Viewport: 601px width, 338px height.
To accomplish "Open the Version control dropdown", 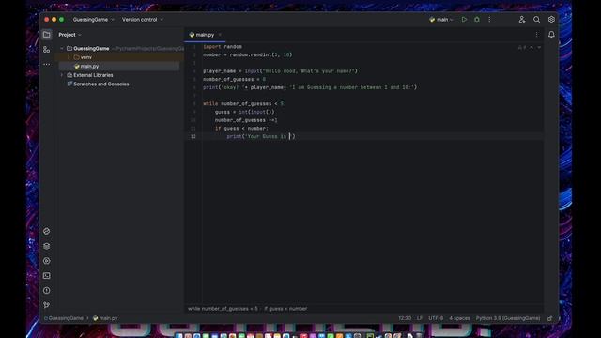I will (x=142, y=19).
